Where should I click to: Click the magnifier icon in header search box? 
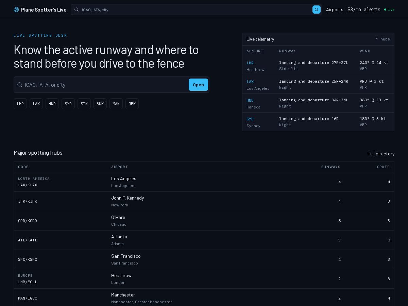click(76, 10)
